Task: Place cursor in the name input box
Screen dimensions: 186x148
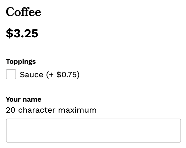Action: click(93, 131)
